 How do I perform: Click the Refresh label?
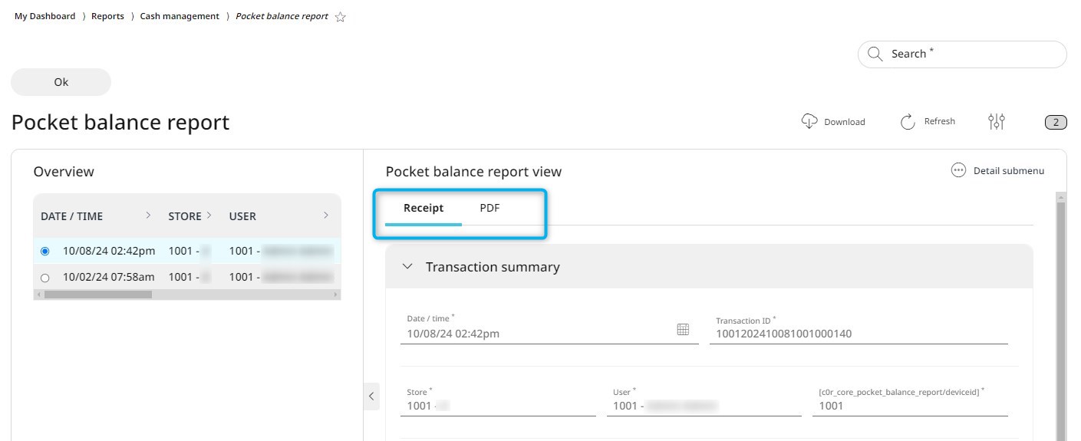click(940, 121)
